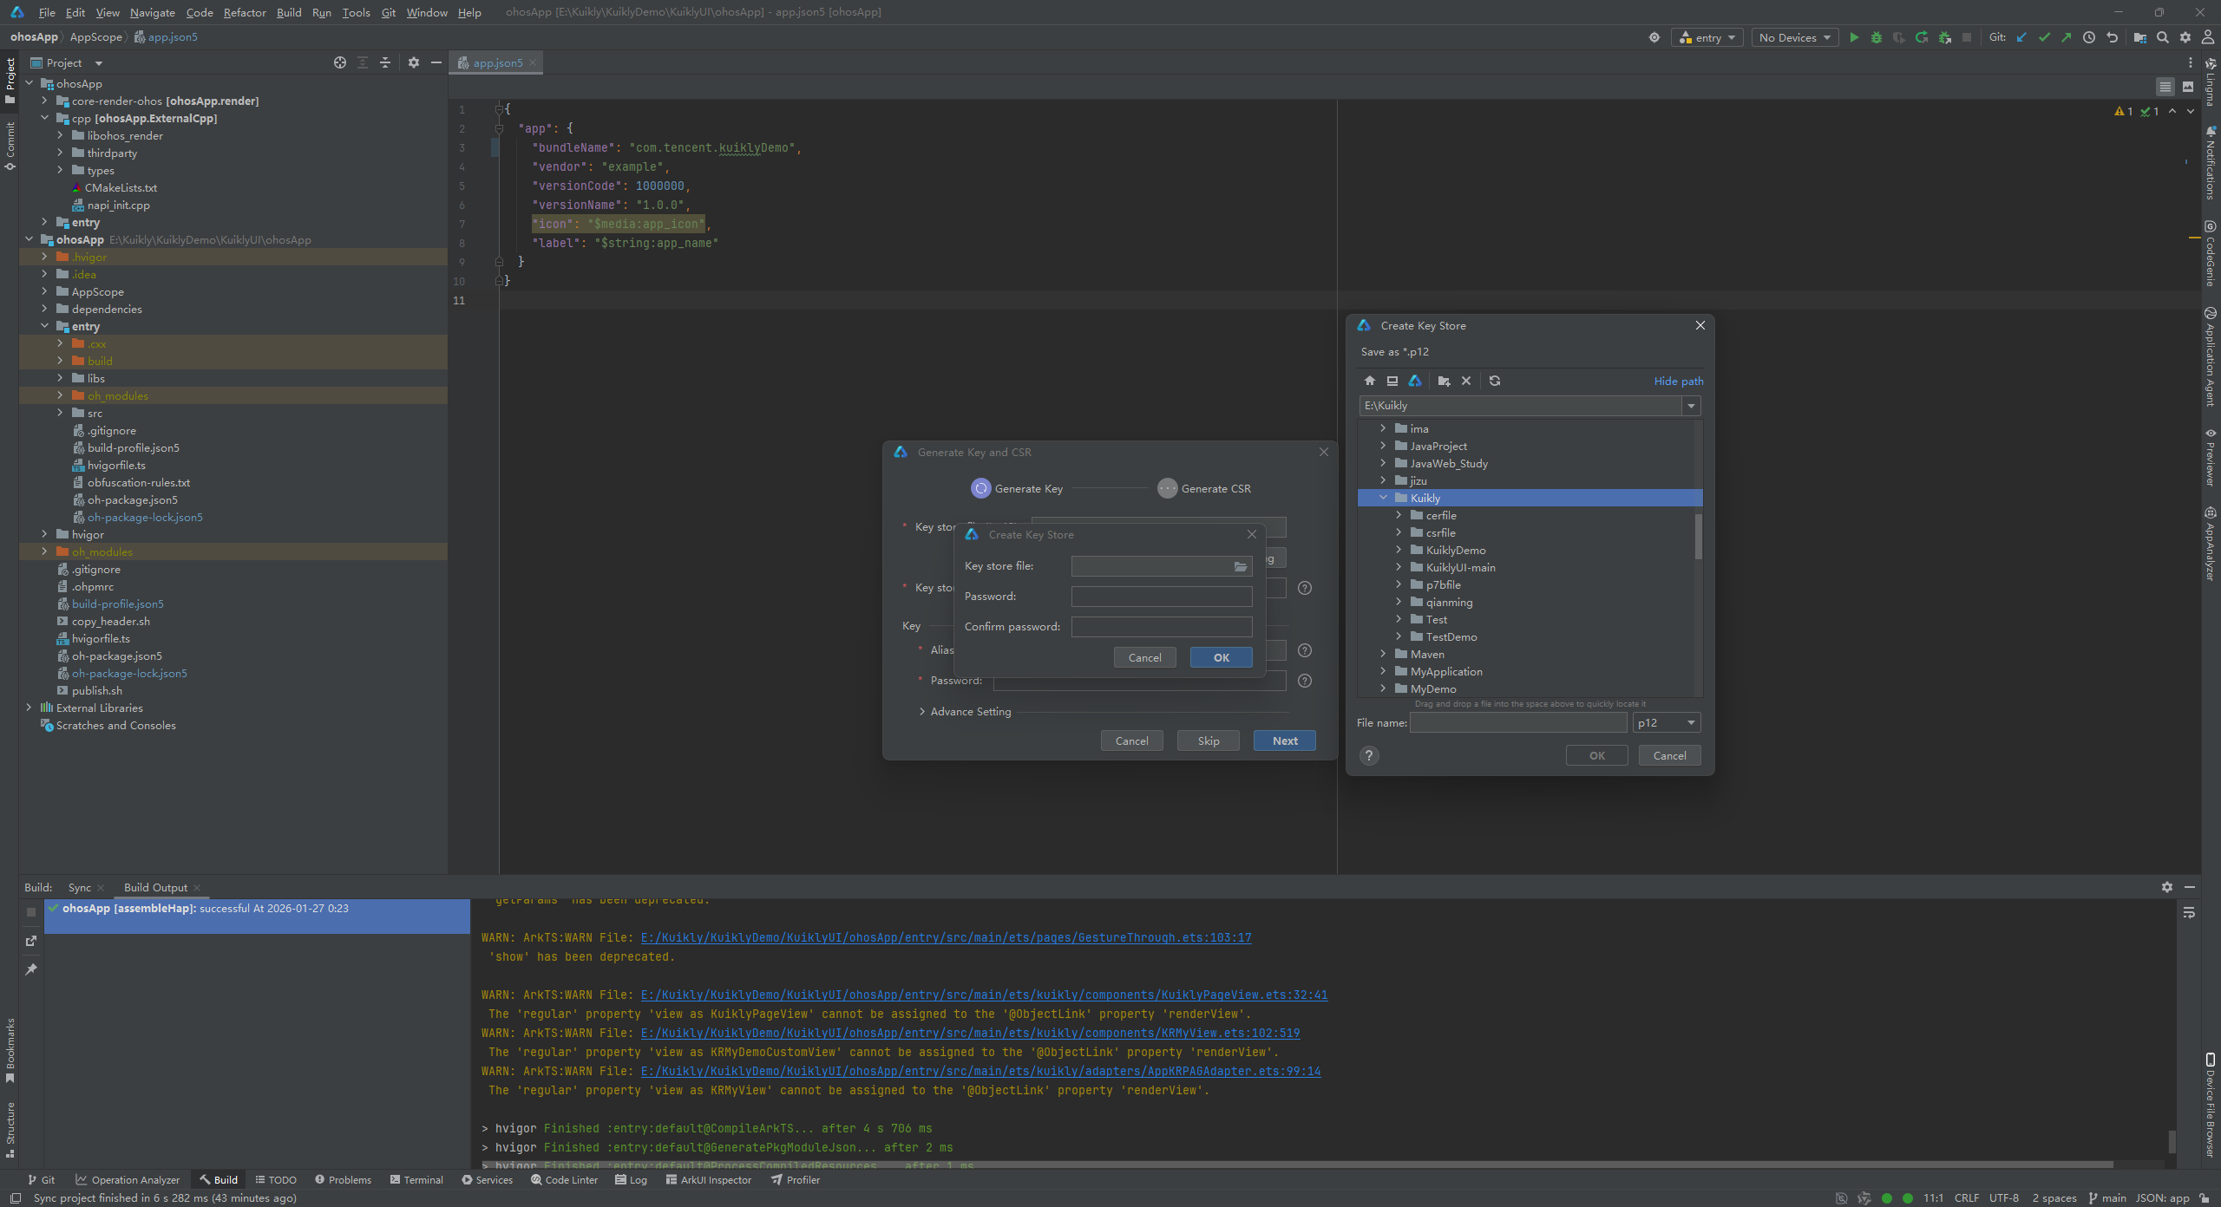Click the Run 'entry' green play icon
Viewport: 2221px width, 1207px height.
click(1854, 37)
